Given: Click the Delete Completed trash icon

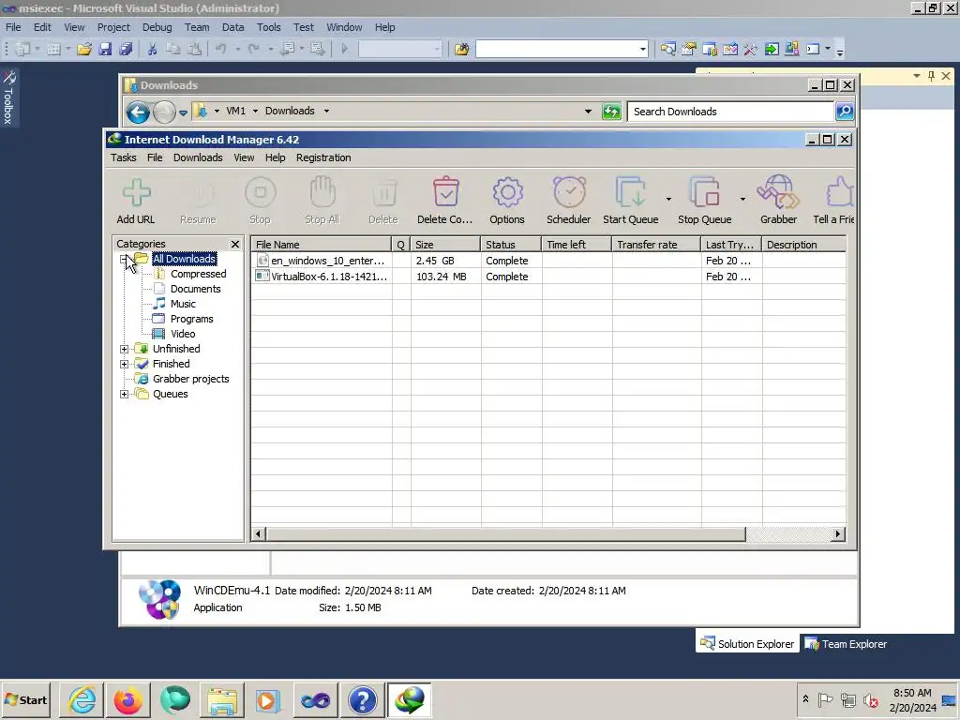Looking at the screenshot, I should pyautogui.click(x=445, y=192).
